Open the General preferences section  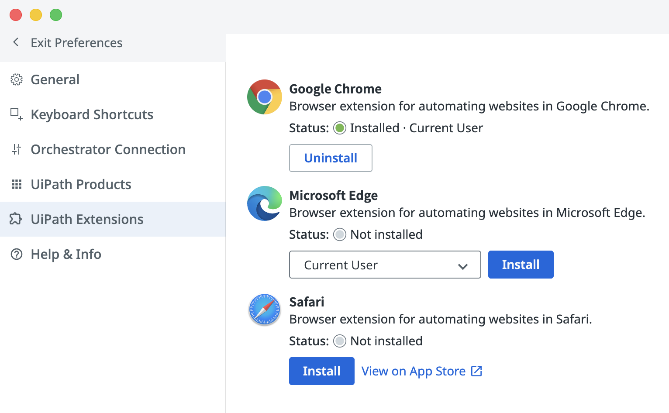click(113, 79)
